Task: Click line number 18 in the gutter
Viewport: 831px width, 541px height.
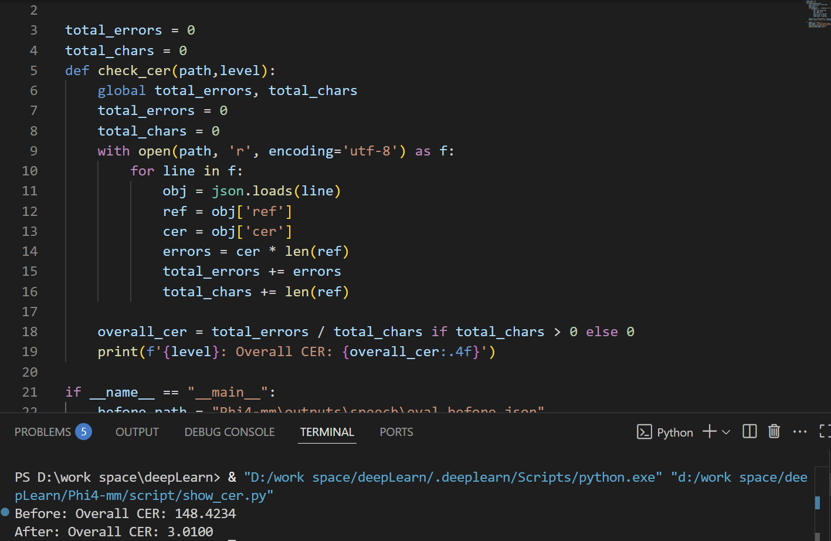Action: click(x=30, y=332)
